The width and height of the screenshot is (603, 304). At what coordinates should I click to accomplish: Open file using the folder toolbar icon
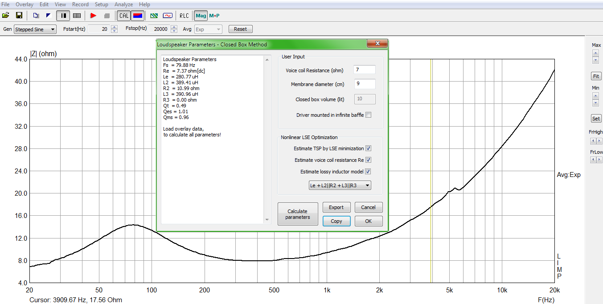pos(6,15)
